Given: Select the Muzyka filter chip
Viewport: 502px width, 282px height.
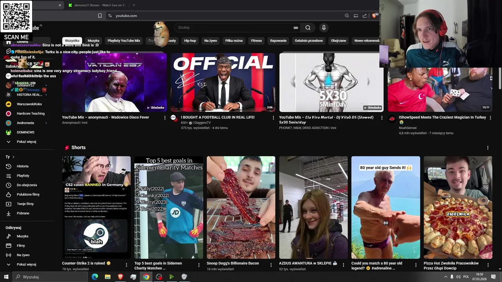Looking at the screenshot, I should pyautogui.click(x=93, y=41).
